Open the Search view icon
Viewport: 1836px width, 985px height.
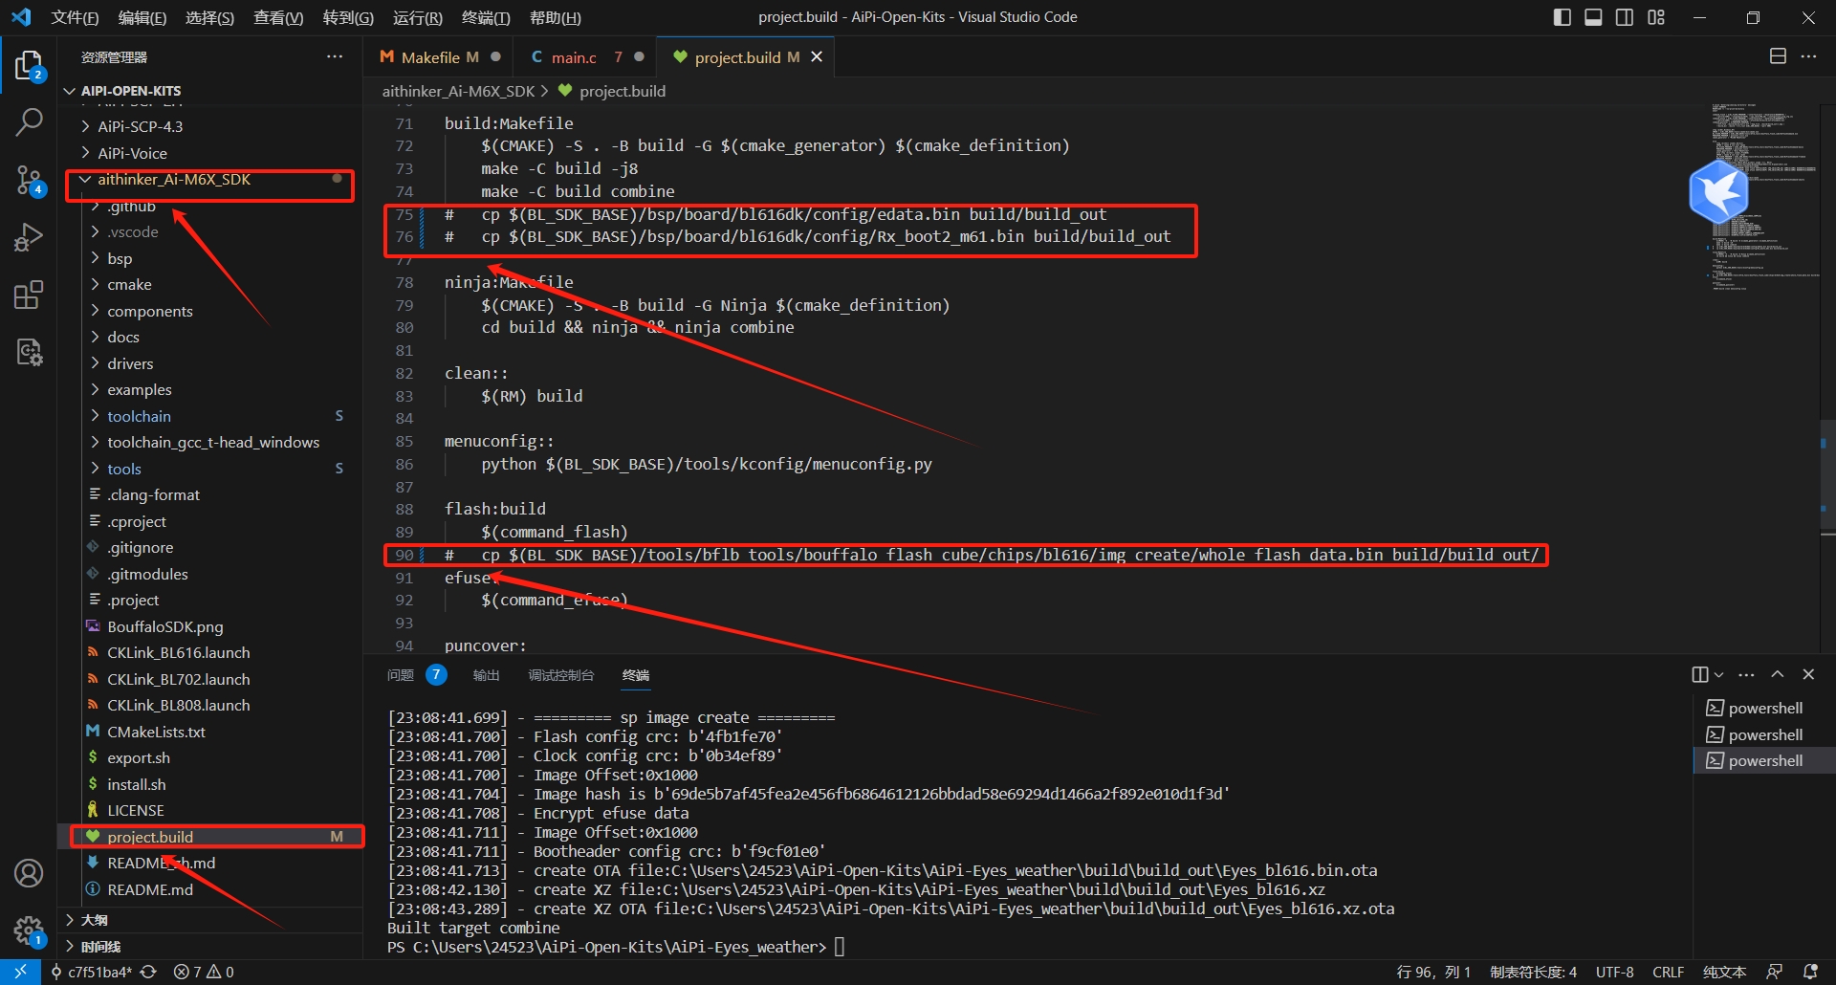point(29,122)
